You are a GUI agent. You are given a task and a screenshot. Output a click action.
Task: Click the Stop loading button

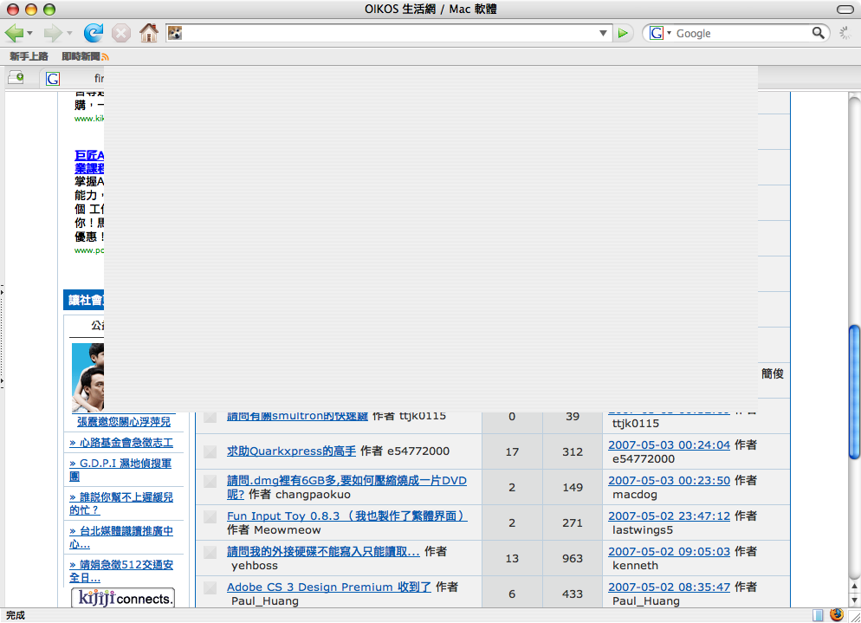pos(121,33)
